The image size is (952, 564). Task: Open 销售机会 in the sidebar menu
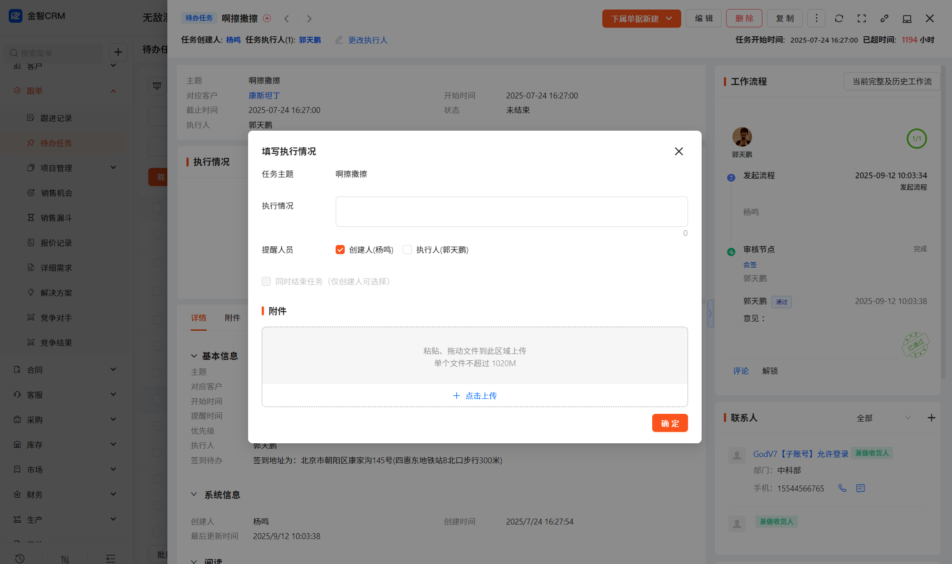[x=56, y=193]
